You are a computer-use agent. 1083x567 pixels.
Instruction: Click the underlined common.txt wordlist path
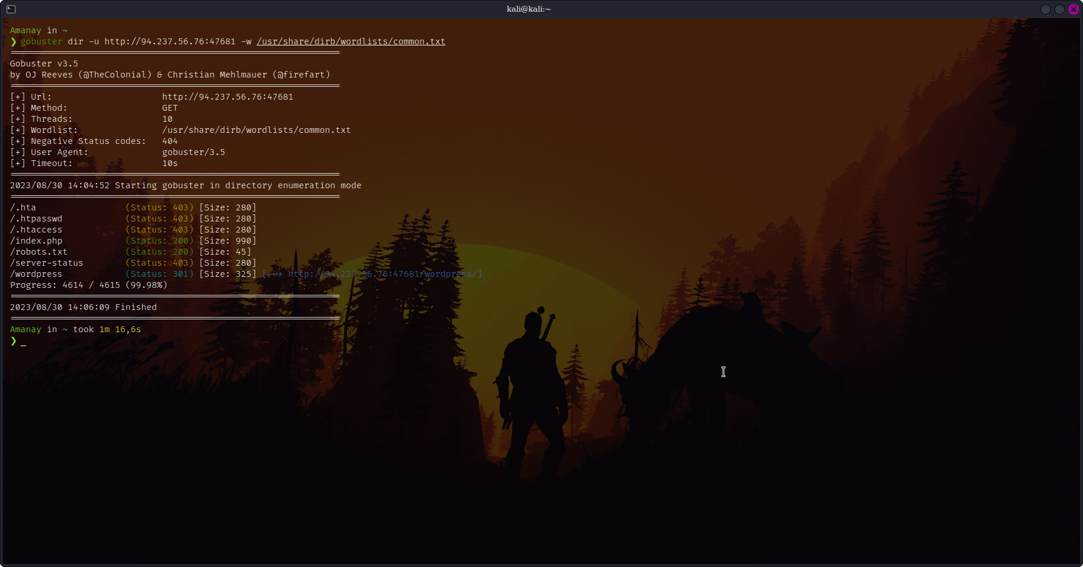351,41
